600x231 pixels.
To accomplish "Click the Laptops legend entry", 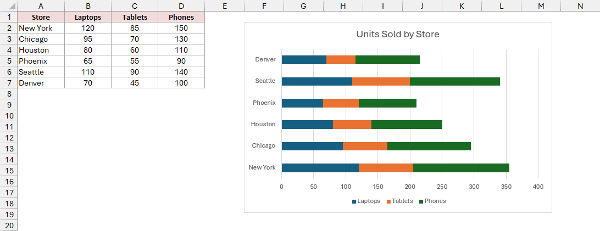I will [x=366, y=201].
